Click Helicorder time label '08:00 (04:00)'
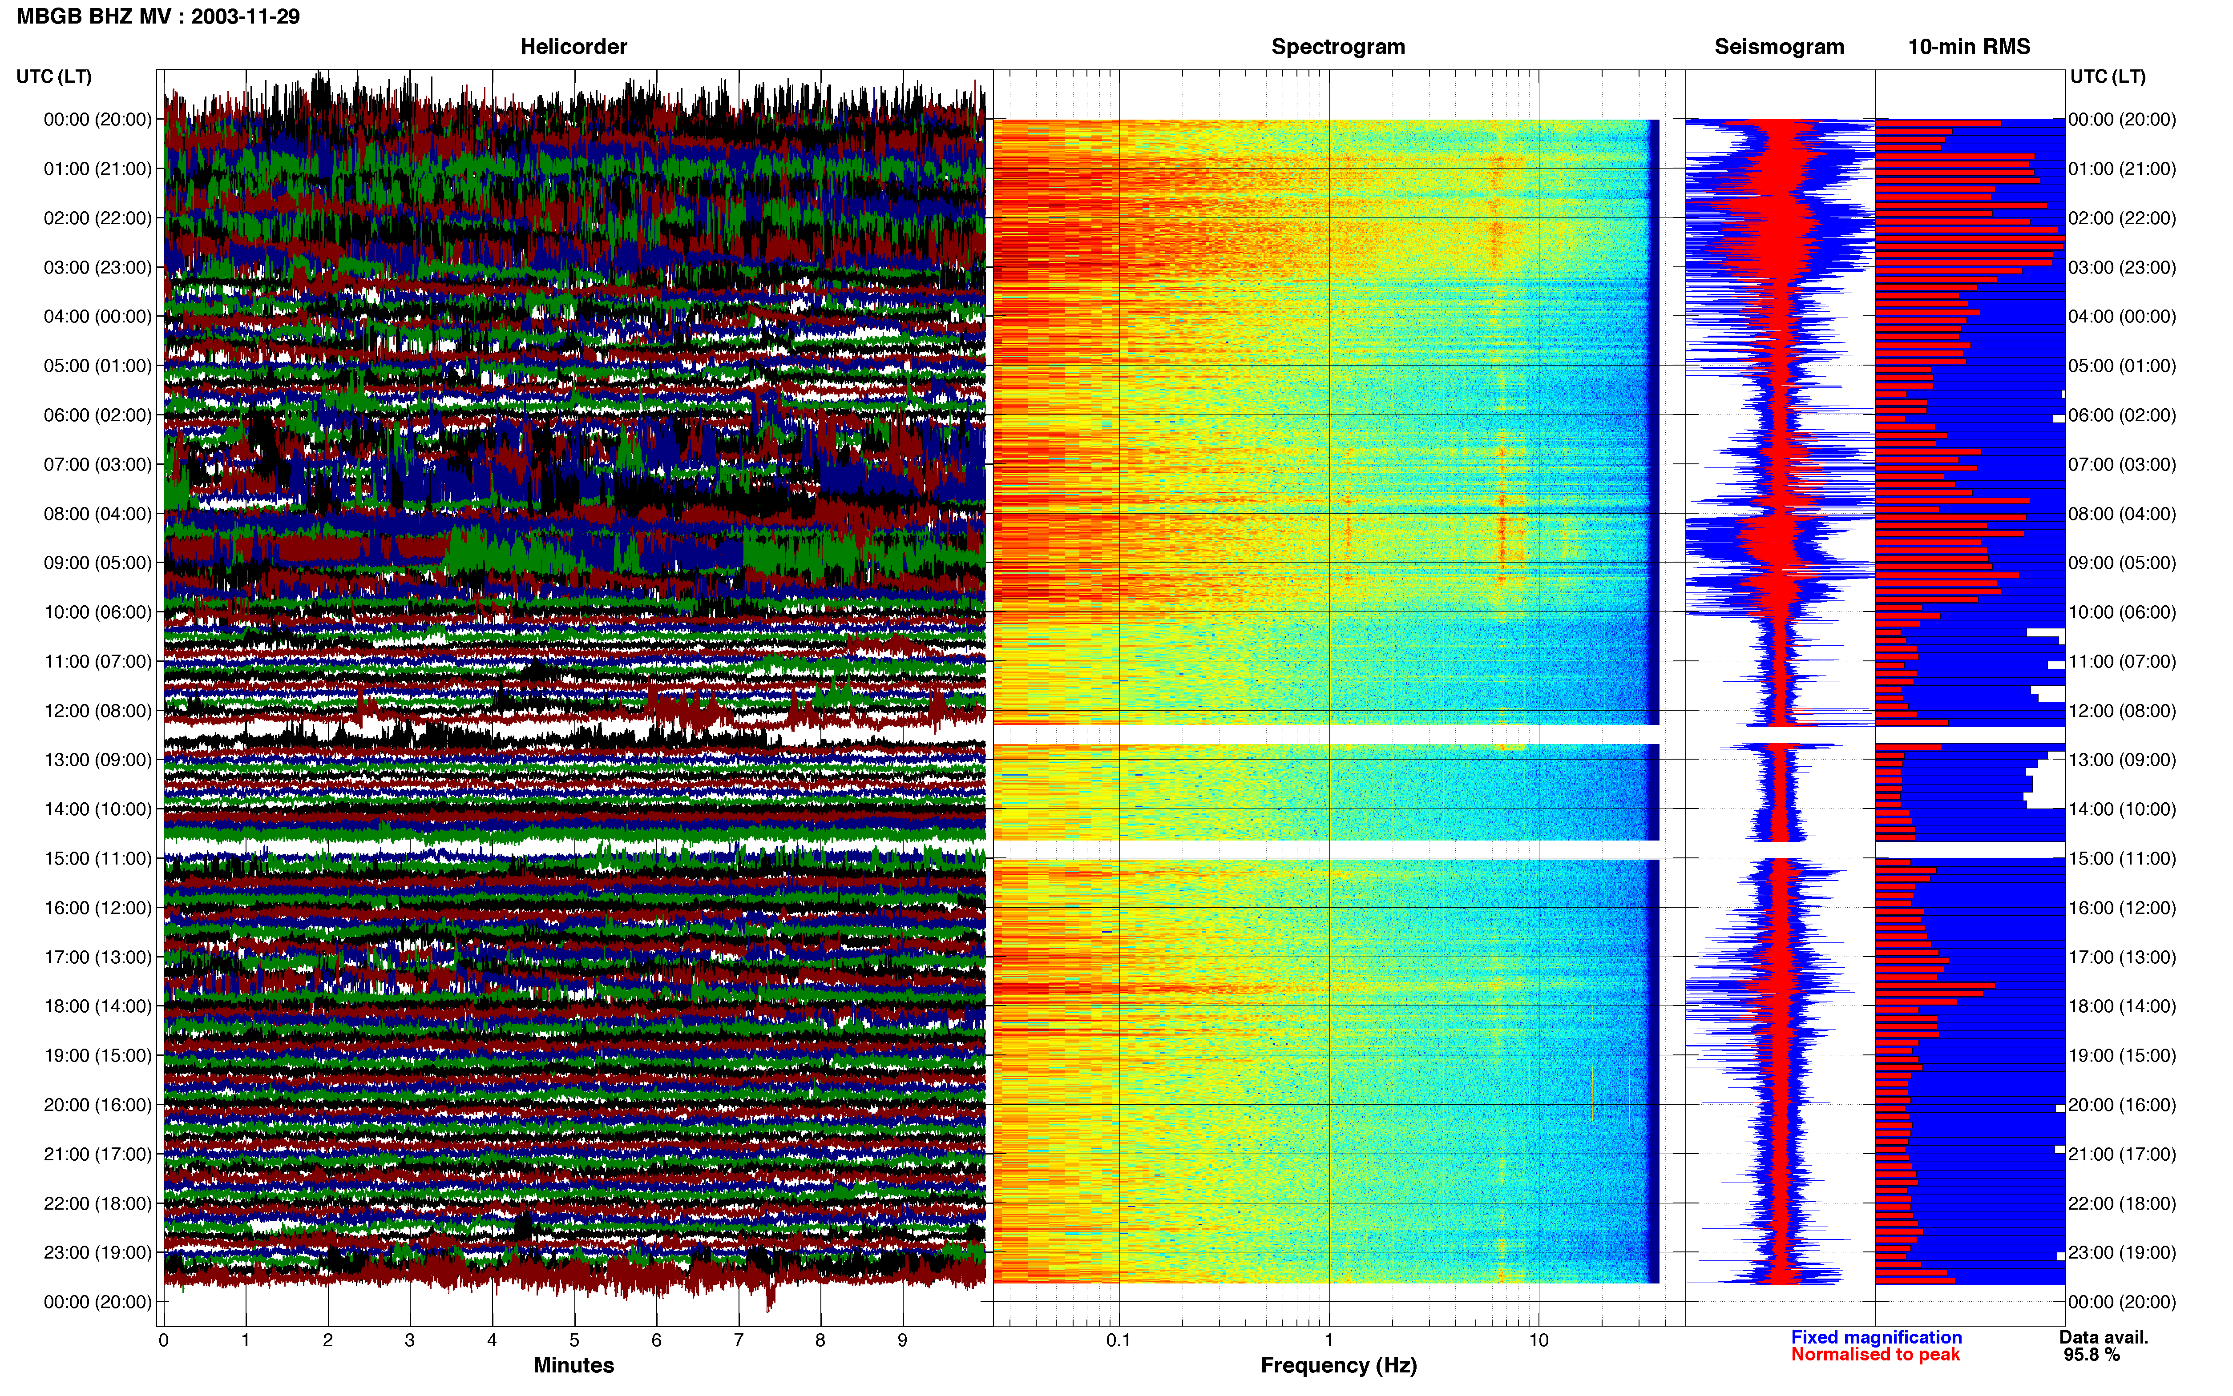 pyautogui.click(x=98, y=513)
